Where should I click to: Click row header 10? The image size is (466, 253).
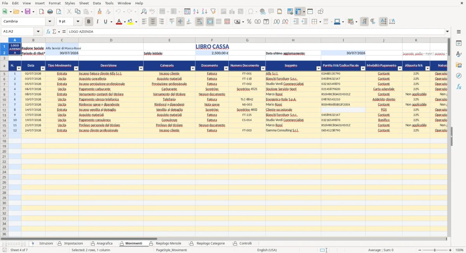(x=4, y=99)
